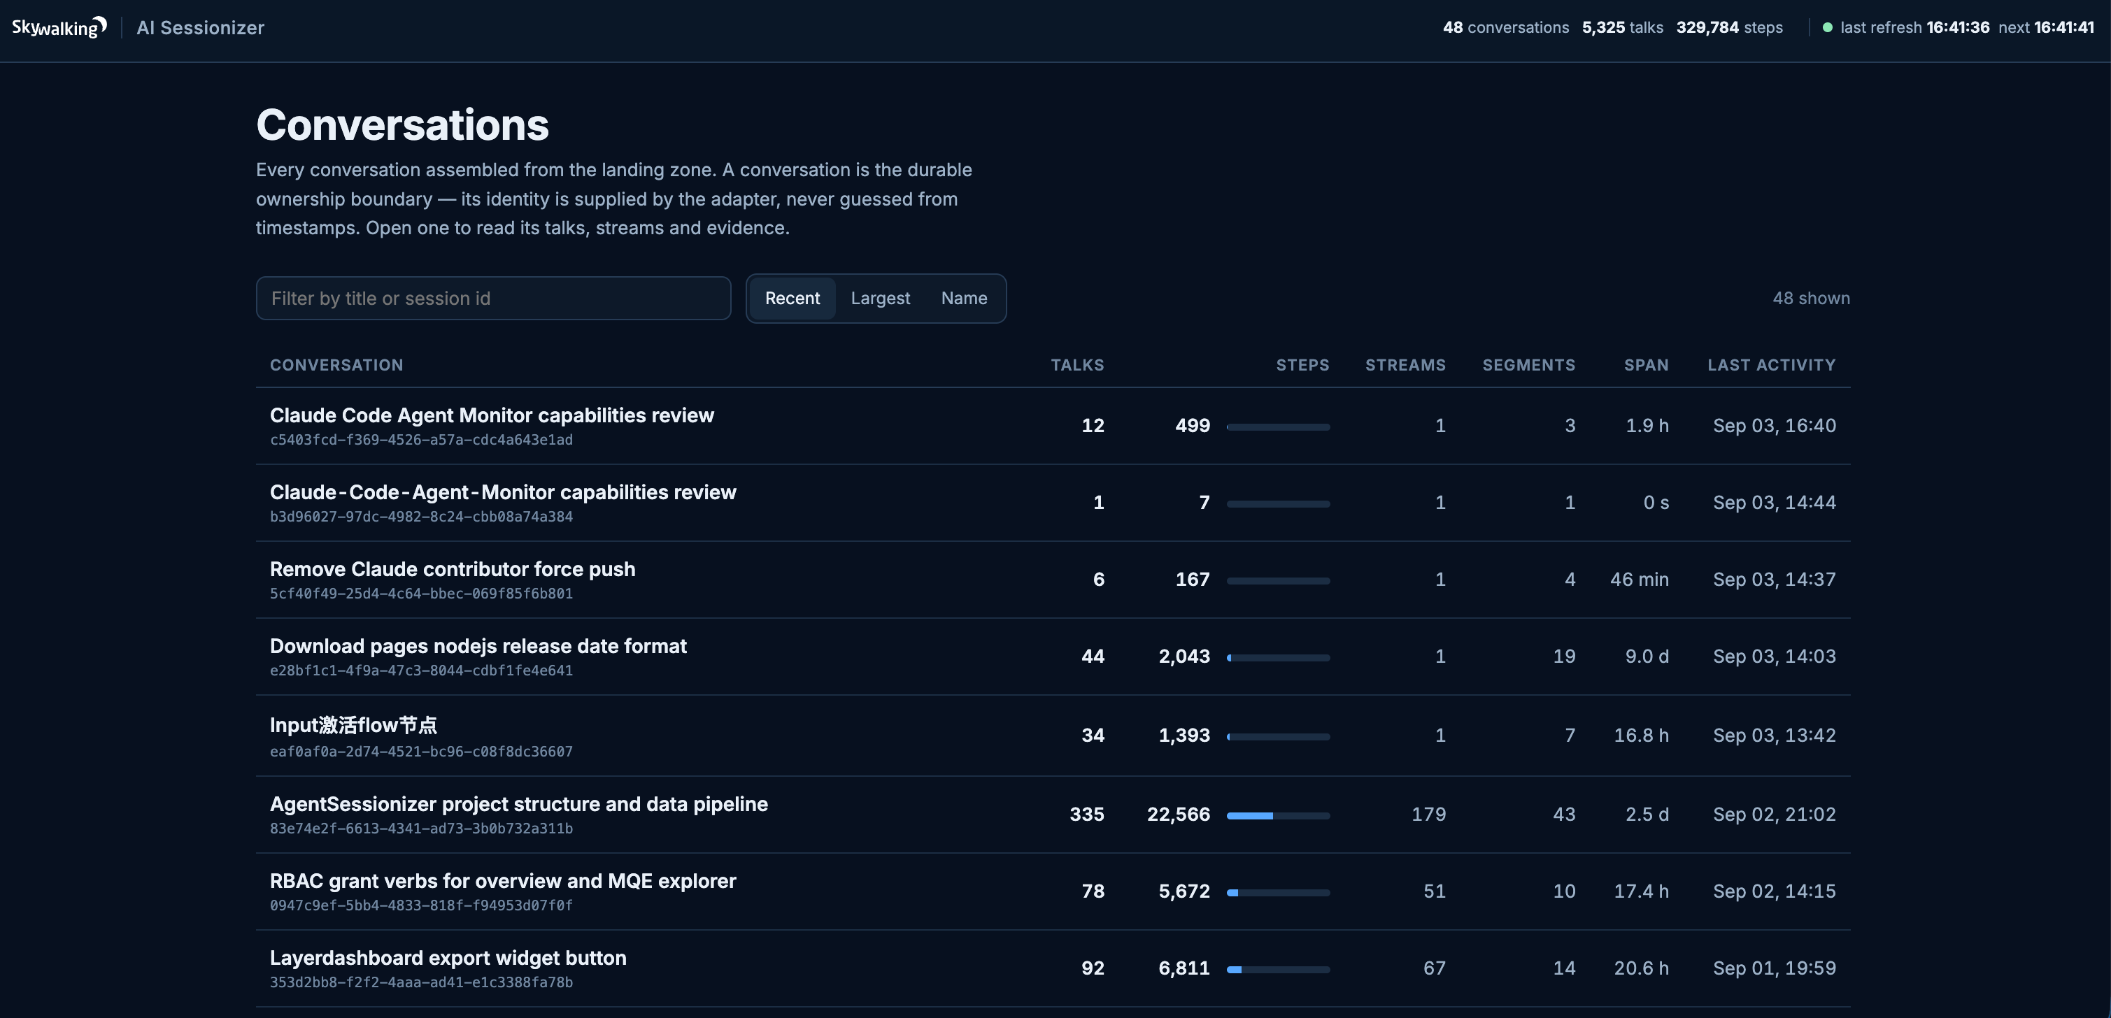Click the SEGMENTS column header

click(1528, 364)
